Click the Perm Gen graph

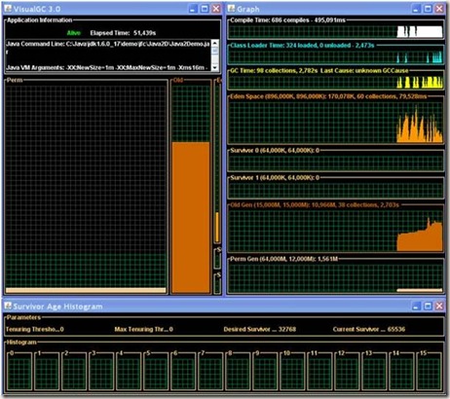click(x=336, y=277)
